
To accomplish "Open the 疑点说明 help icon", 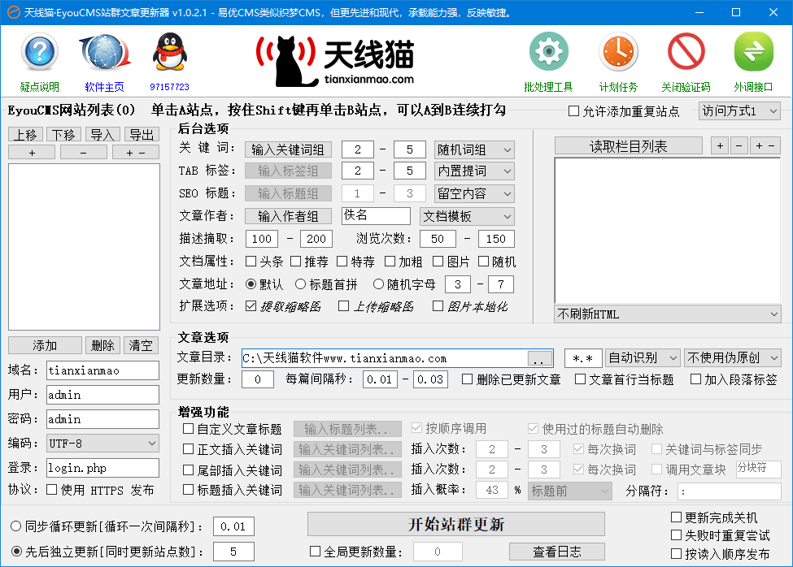I will click(40, 51).
